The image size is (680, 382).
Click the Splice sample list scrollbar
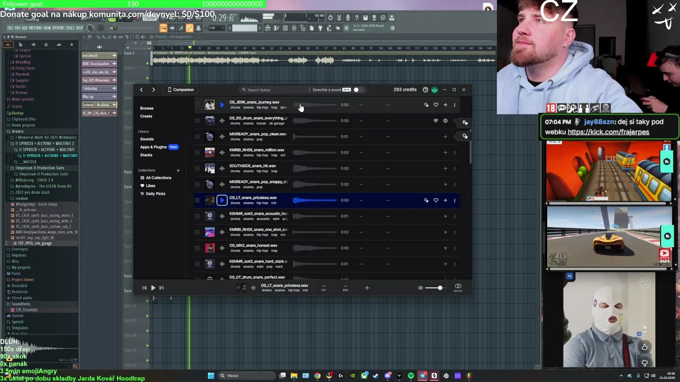coord(470,151)
